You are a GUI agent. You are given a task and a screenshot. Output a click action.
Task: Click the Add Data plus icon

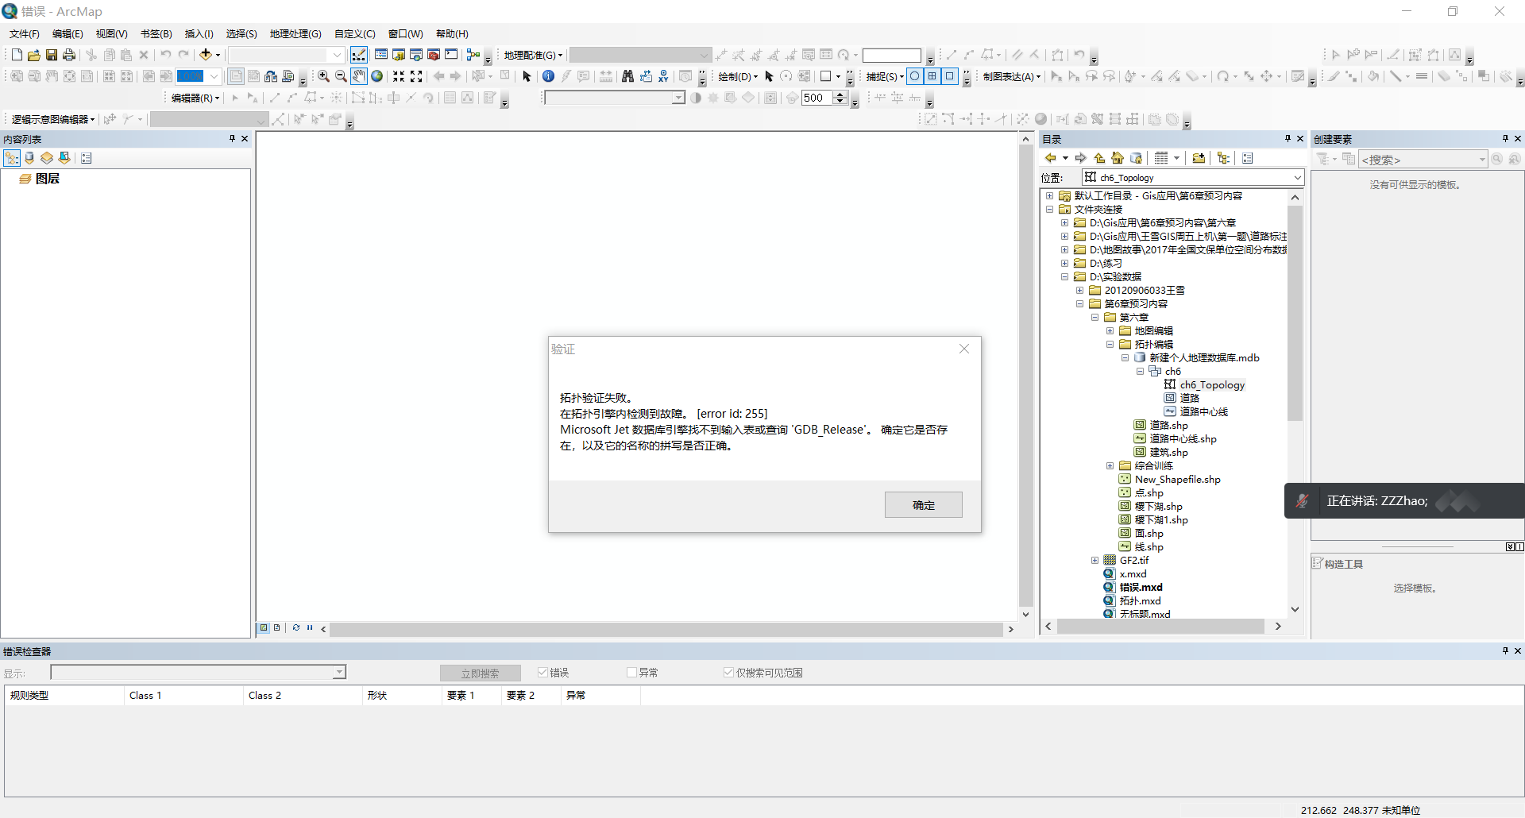(x=206, y=55)
